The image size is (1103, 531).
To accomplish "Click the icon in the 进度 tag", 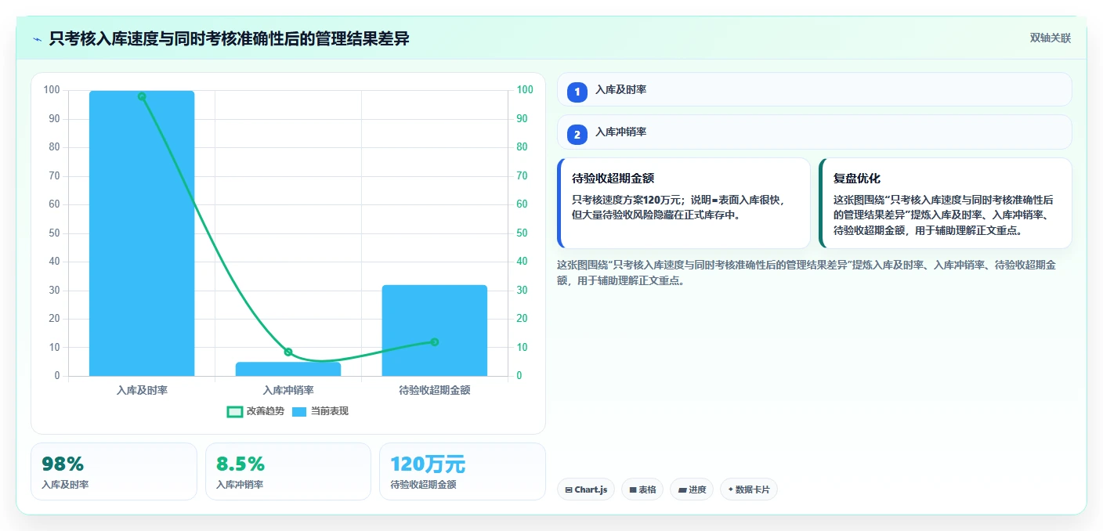I will pyautogui.click(x=682, y=490).
